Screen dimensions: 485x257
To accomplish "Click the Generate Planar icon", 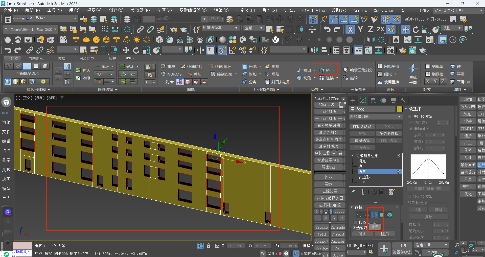I will click(x=413, y=74).
